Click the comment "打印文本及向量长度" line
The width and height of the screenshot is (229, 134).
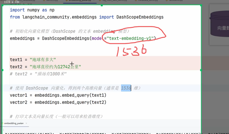[56, 116]
